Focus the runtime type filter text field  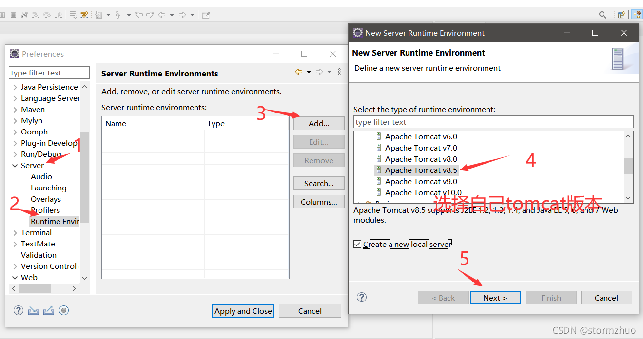pos(493,122)
